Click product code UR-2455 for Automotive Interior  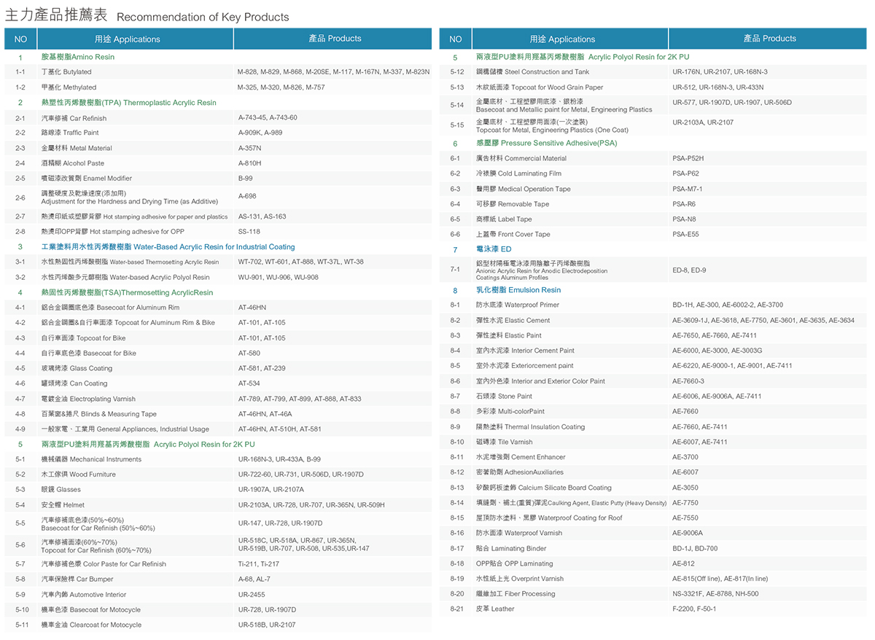coord(252,595)
